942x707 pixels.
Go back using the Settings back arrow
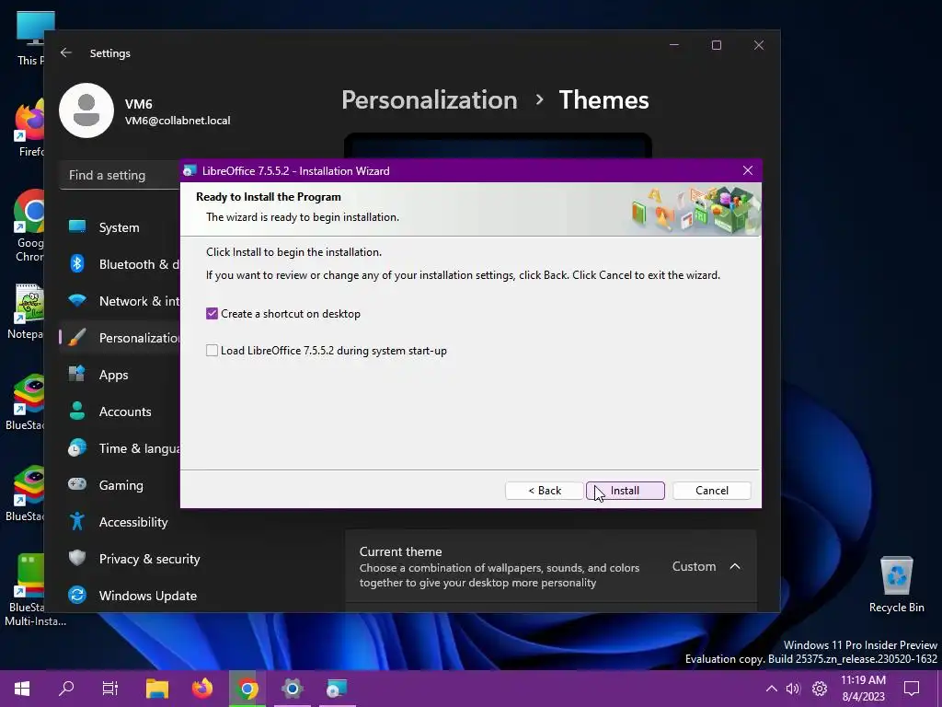point(66,52)
